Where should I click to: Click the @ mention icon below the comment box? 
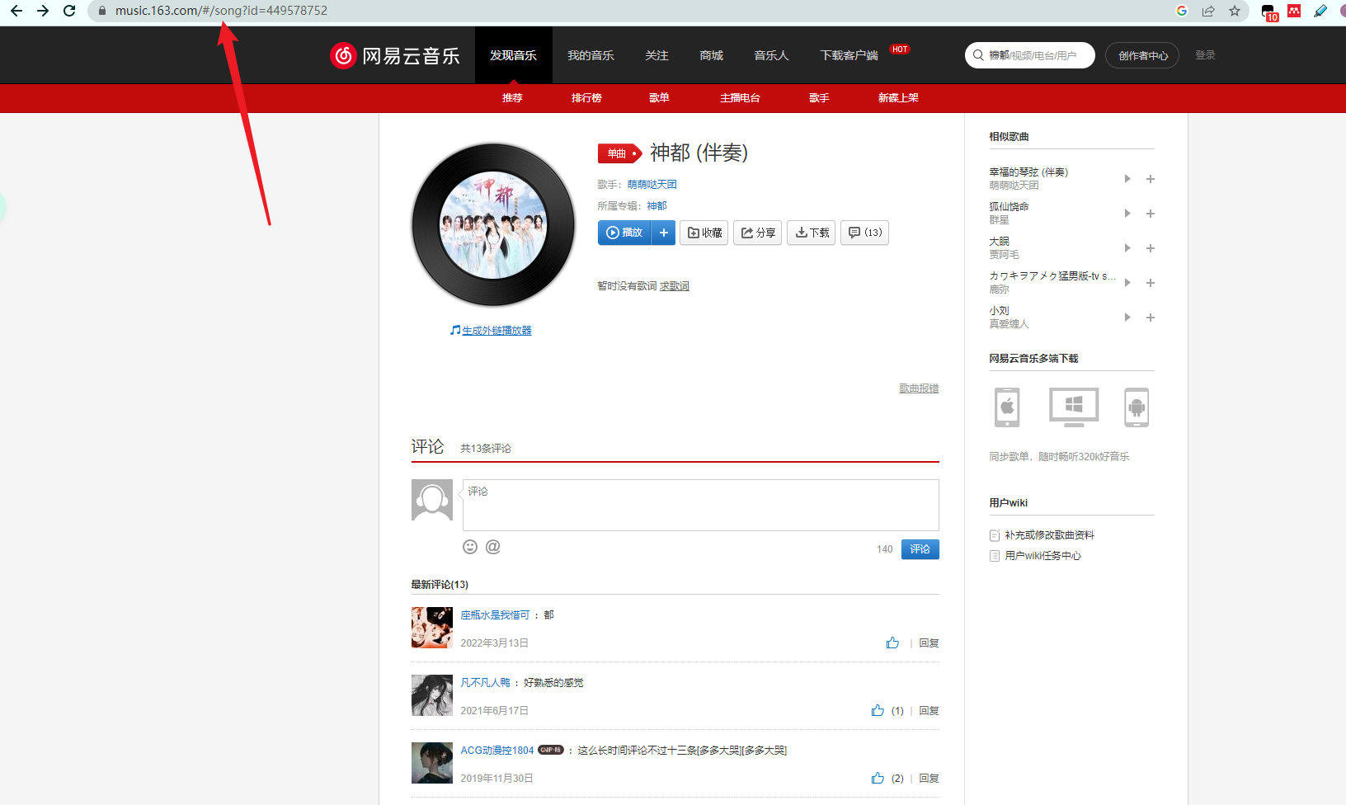[x=492, y=546]
